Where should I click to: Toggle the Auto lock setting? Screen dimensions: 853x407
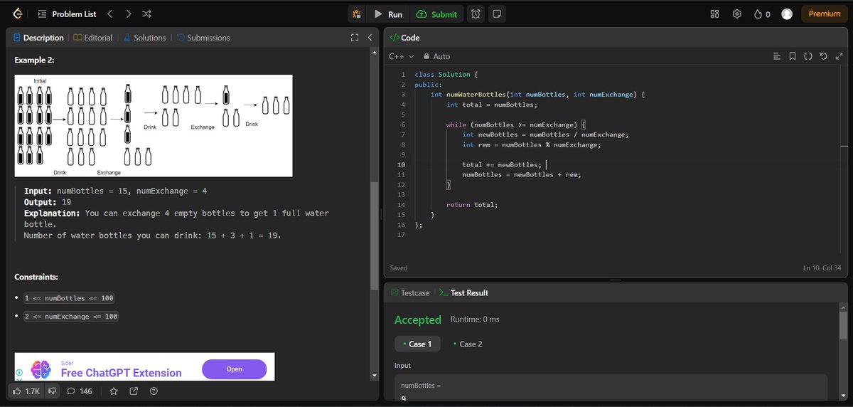[x=436, y=56]
